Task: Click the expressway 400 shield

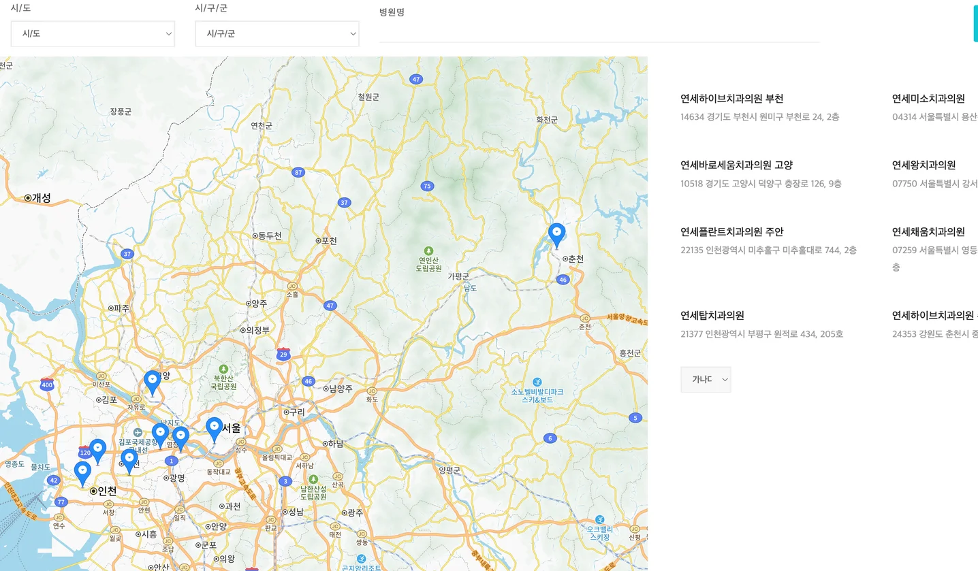Action: (47, 385)
